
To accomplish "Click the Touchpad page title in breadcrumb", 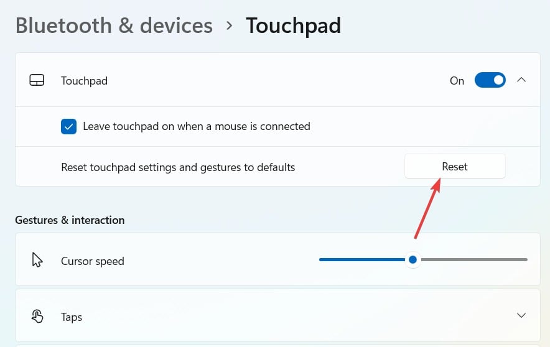I will pos(293,26).
